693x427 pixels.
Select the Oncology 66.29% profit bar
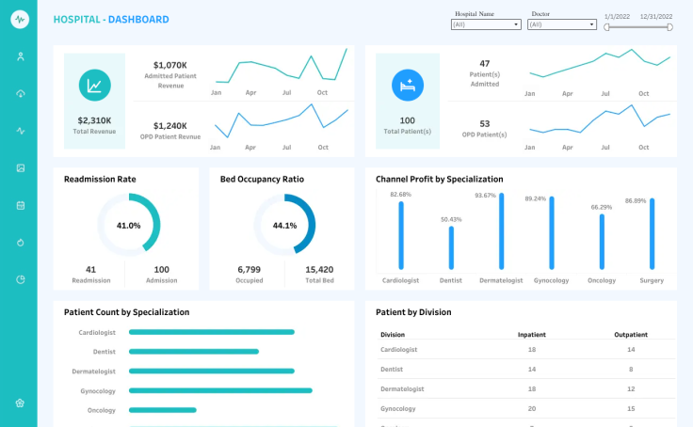(x=602, y=242)
